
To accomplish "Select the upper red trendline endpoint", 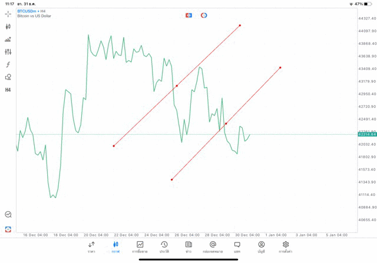I will pos(240,25).
